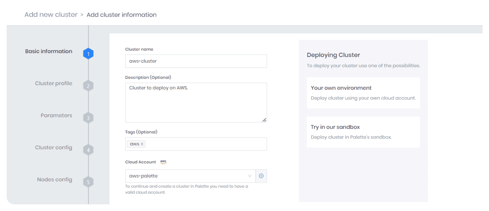Screen dimensions: 489x211
Task: Add a new cloud account with plus icon
Action: (261, 176)
